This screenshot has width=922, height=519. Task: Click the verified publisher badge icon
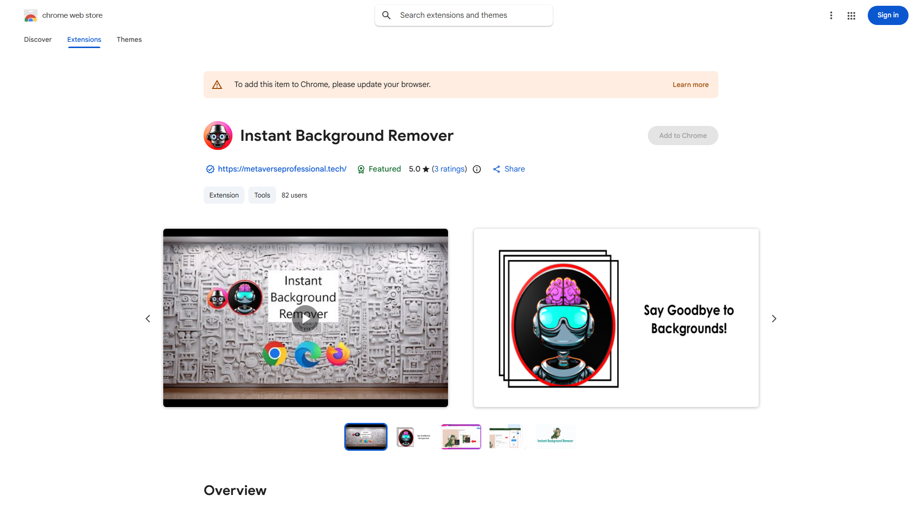click(x=210, y=169)
